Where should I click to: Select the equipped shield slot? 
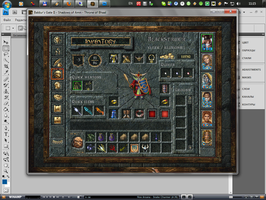point(164,89)
